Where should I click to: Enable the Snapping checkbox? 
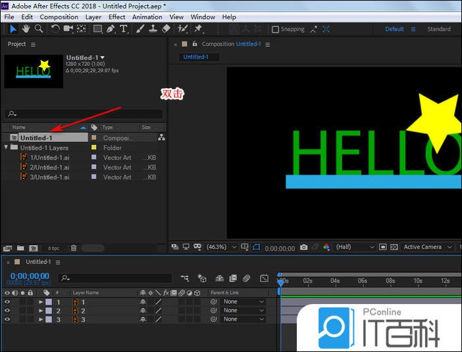(276, 30)
